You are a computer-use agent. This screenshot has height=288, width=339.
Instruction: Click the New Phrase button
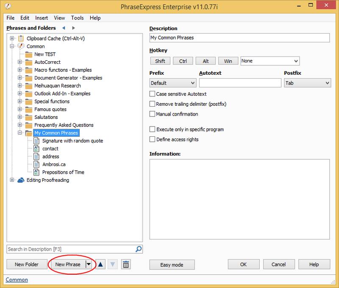[68, 264]
